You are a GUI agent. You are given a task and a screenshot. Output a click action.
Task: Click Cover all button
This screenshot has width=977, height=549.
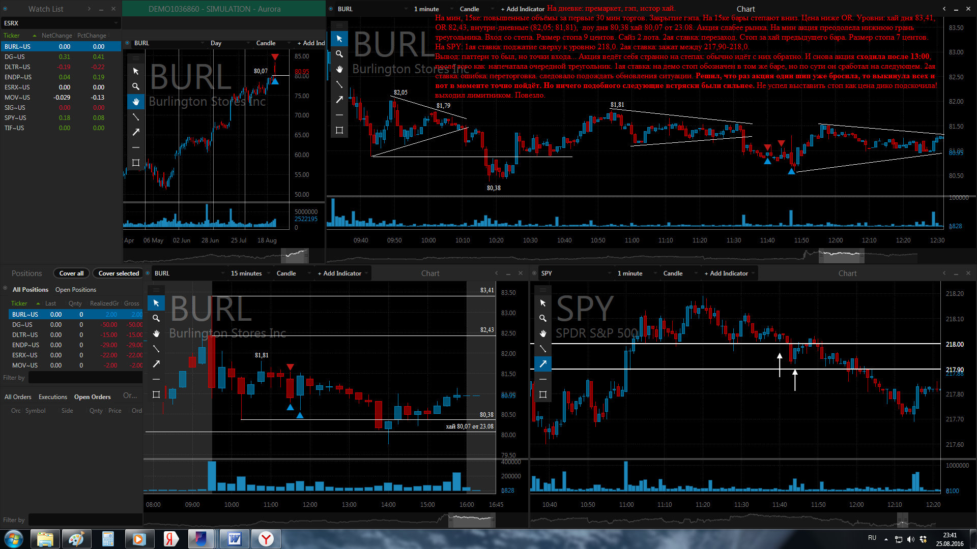coord(71,273)
